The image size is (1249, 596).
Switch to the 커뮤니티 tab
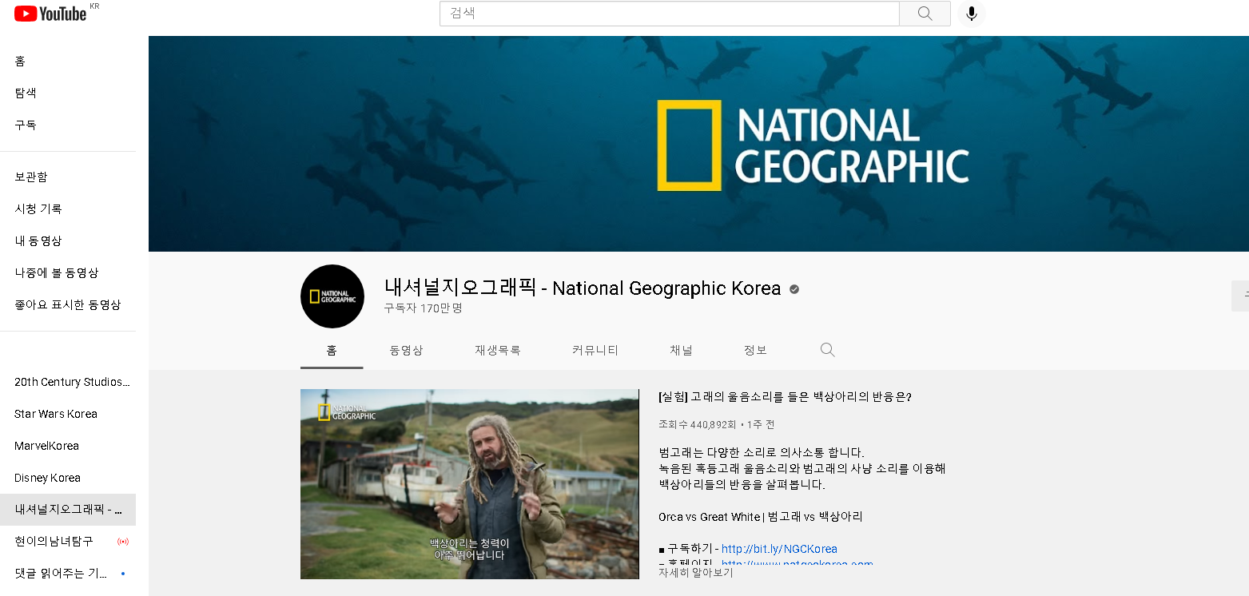click(x=595, y=350)
